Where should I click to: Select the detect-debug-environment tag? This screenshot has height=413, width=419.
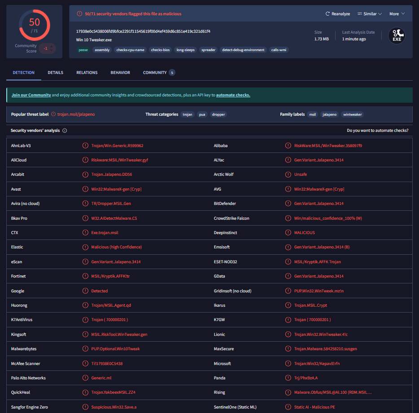point(243,50)
